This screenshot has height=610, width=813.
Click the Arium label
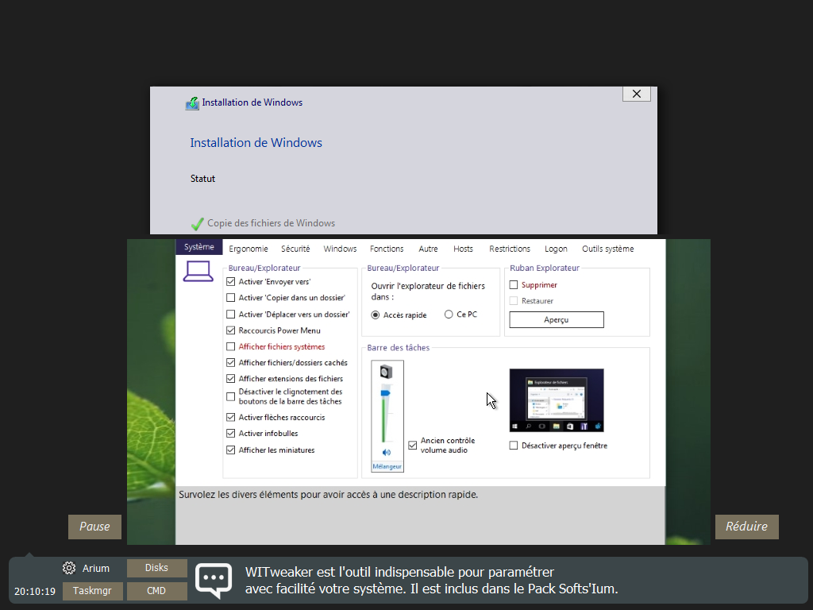pyautogui.click(x=96, y=569)
